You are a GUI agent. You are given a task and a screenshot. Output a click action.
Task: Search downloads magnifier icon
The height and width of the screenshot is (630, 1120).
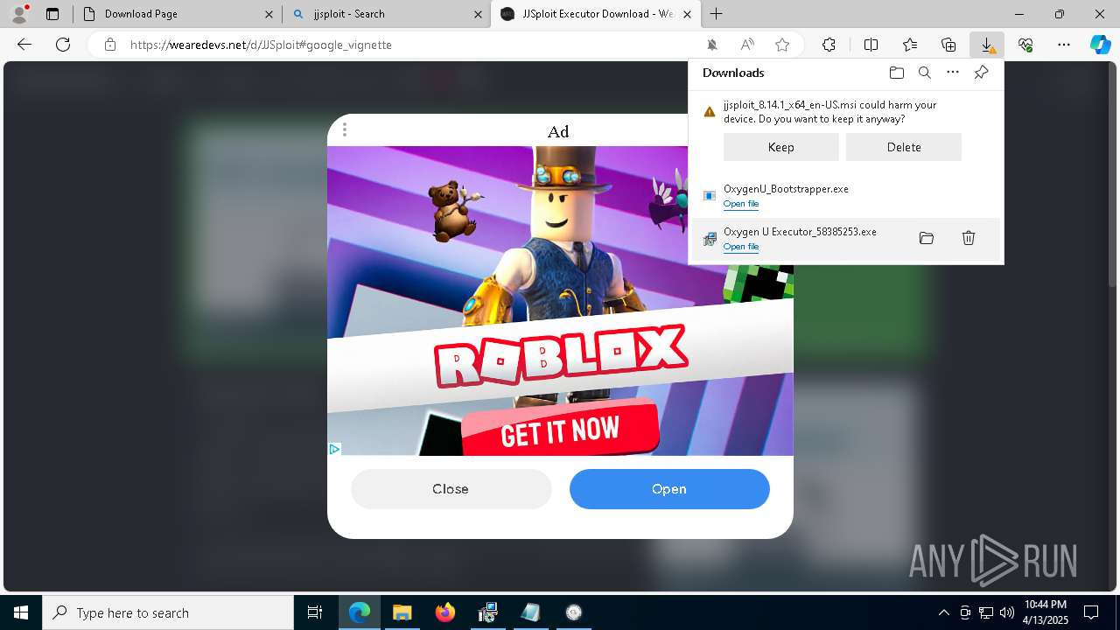point(924,73)
